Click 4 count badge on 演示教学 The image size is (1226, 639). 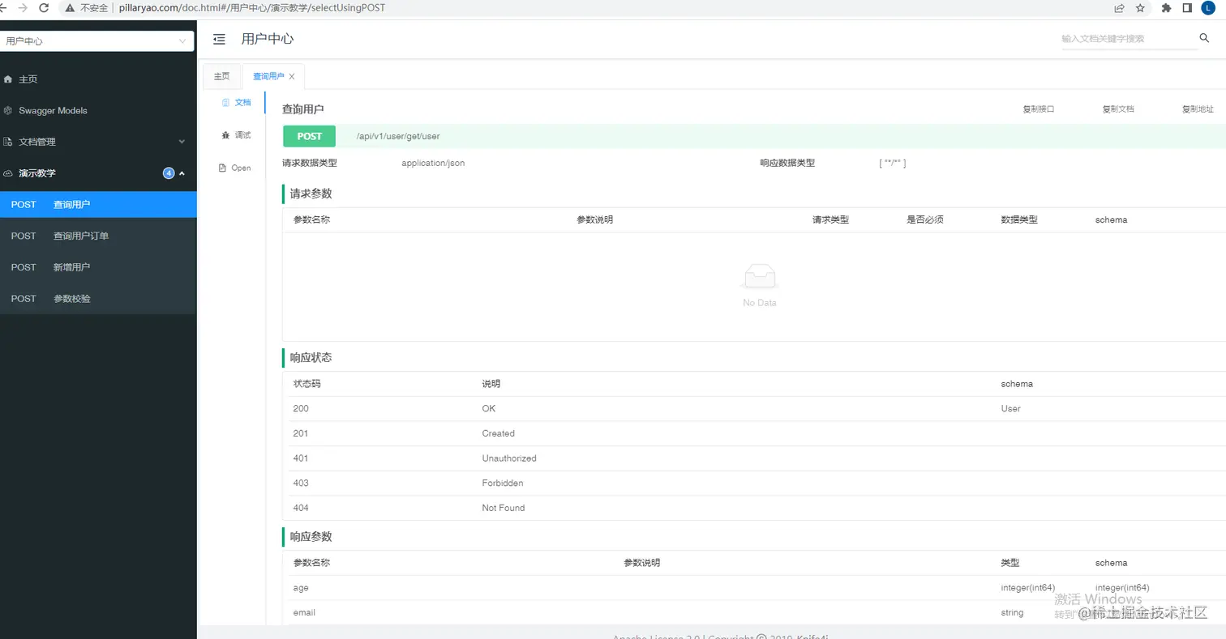[x=169, y=173]
